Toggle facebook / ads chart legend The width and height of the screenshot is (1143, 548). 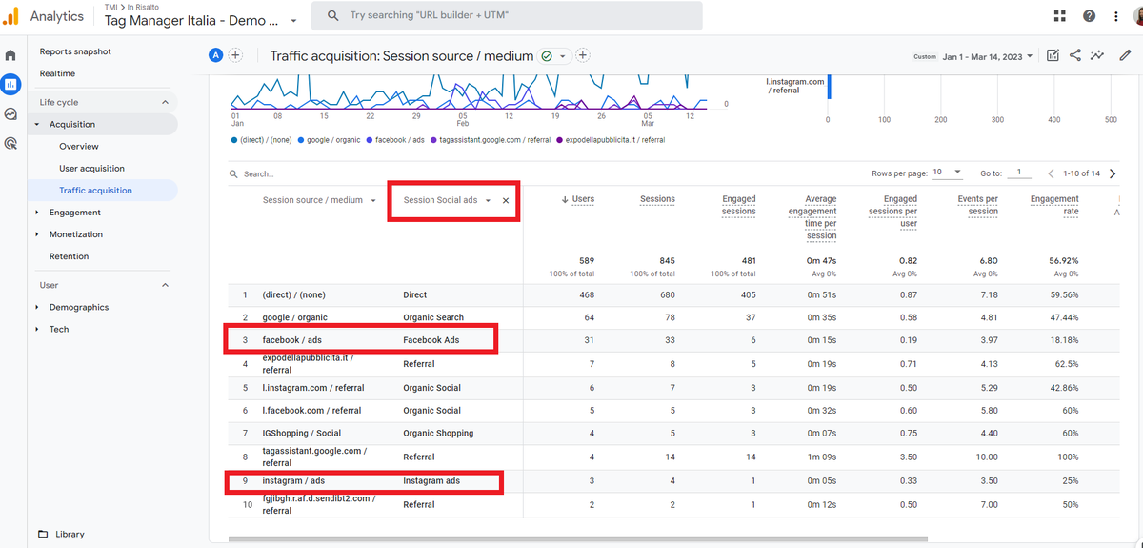[395, 139]
